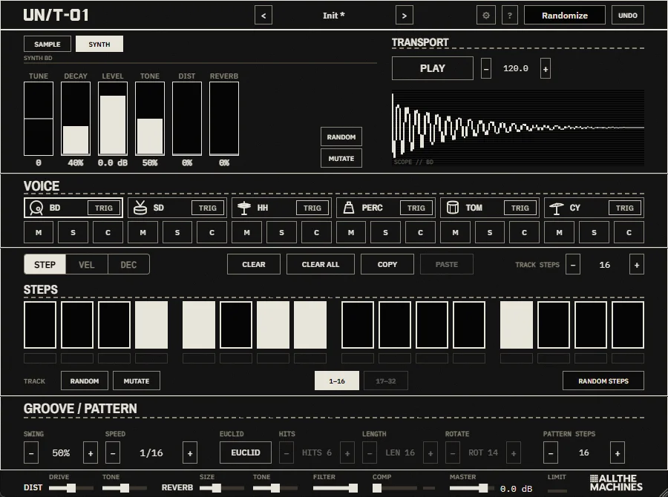Mute the BD voice
Viewport: 668px width, 497px height.
click(39, 232)
